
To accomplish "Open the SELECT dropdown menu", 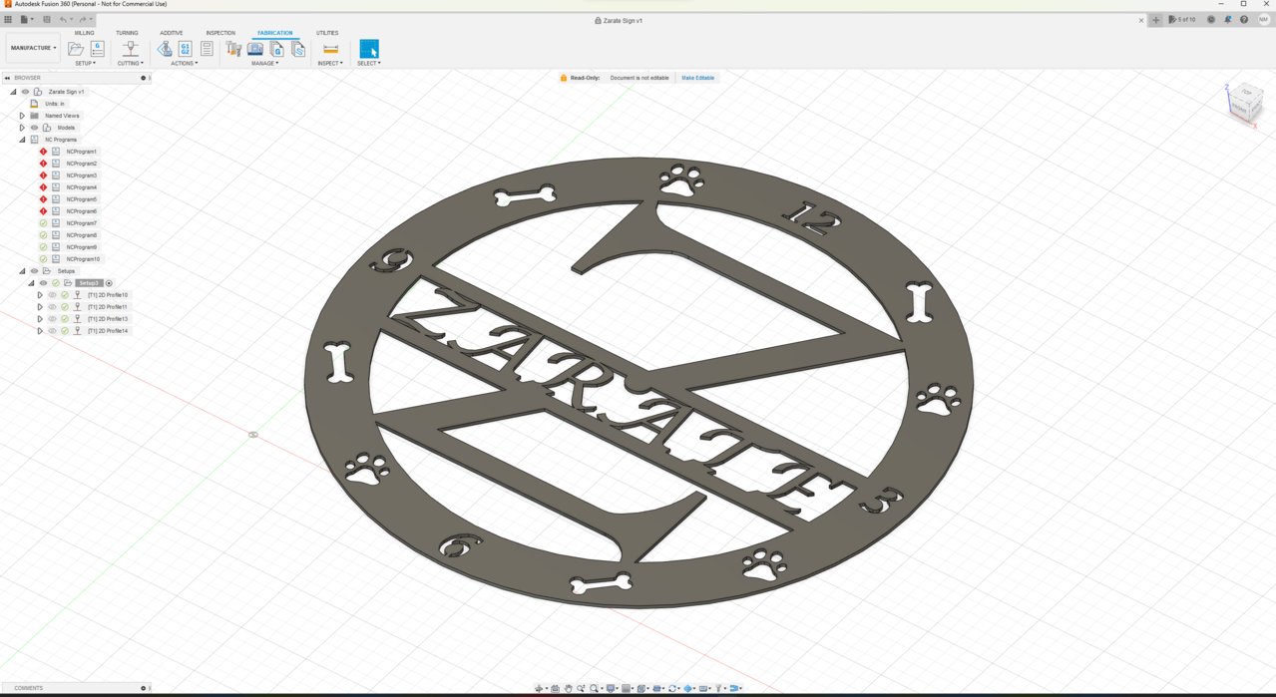I will click(369, 63).
